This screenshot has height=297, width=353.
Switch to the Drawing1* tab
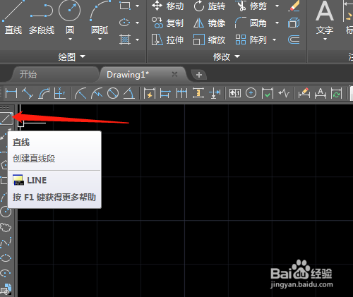128,75
